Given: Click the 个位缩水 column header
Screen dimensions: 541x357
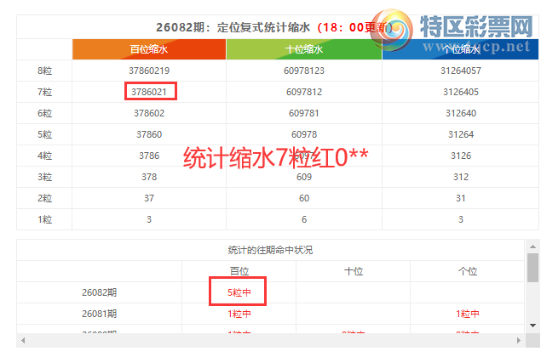Looking at the screenshot, I should click(460, 49).
